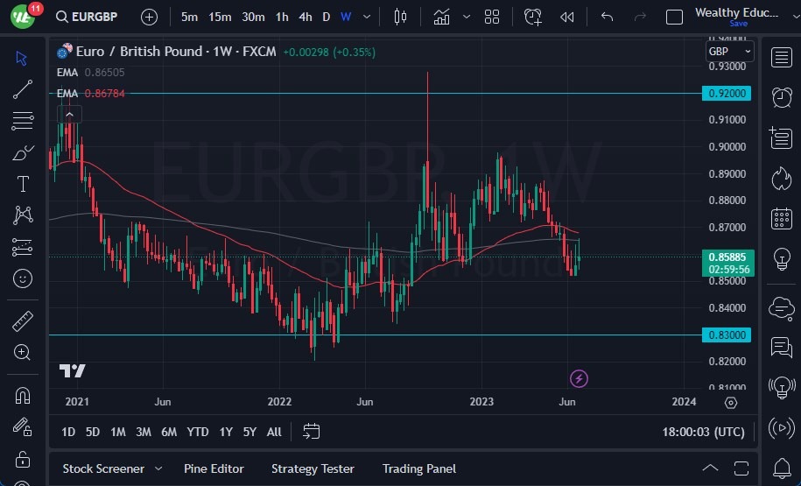This screenshot has width=801, height=486.
Task: Select the arrow cursor tool
Action: click(22, 59)
